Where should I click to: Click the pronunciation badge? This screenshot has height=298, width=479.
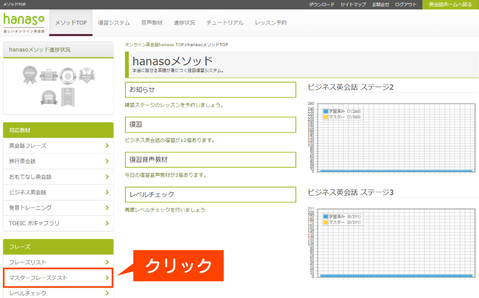[x=49, y=98]
